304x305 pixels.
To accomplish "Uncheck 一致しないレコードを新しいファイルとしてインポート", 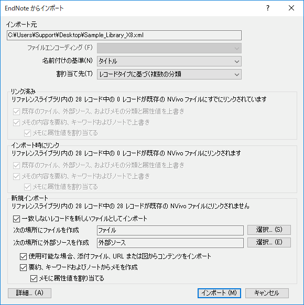I will [17, 219].
